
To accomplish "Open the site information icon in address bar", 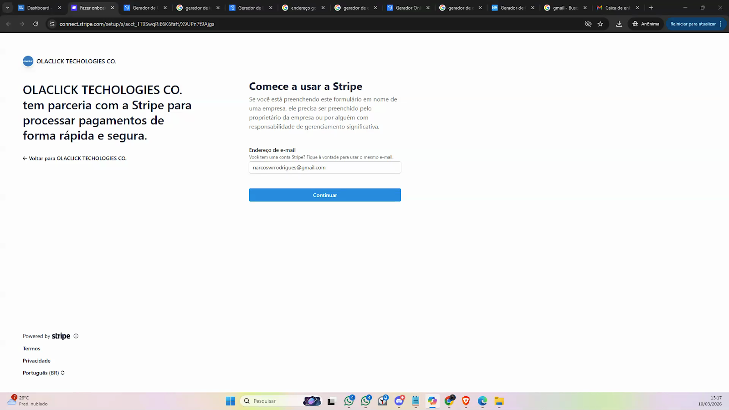I will coord(52,24).
